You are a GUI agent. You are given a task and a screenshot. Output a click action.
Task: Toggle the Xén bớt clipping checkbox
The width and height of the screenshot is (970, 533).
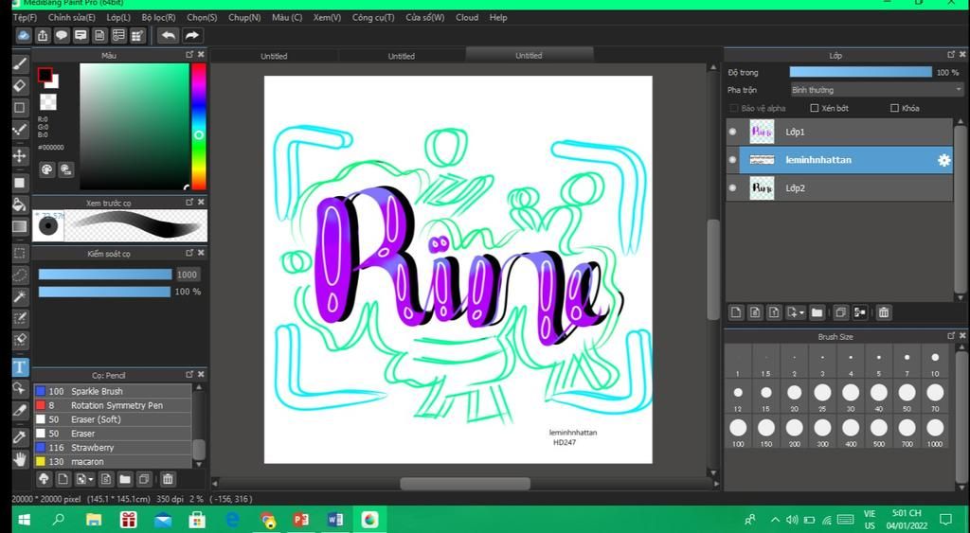814,108
